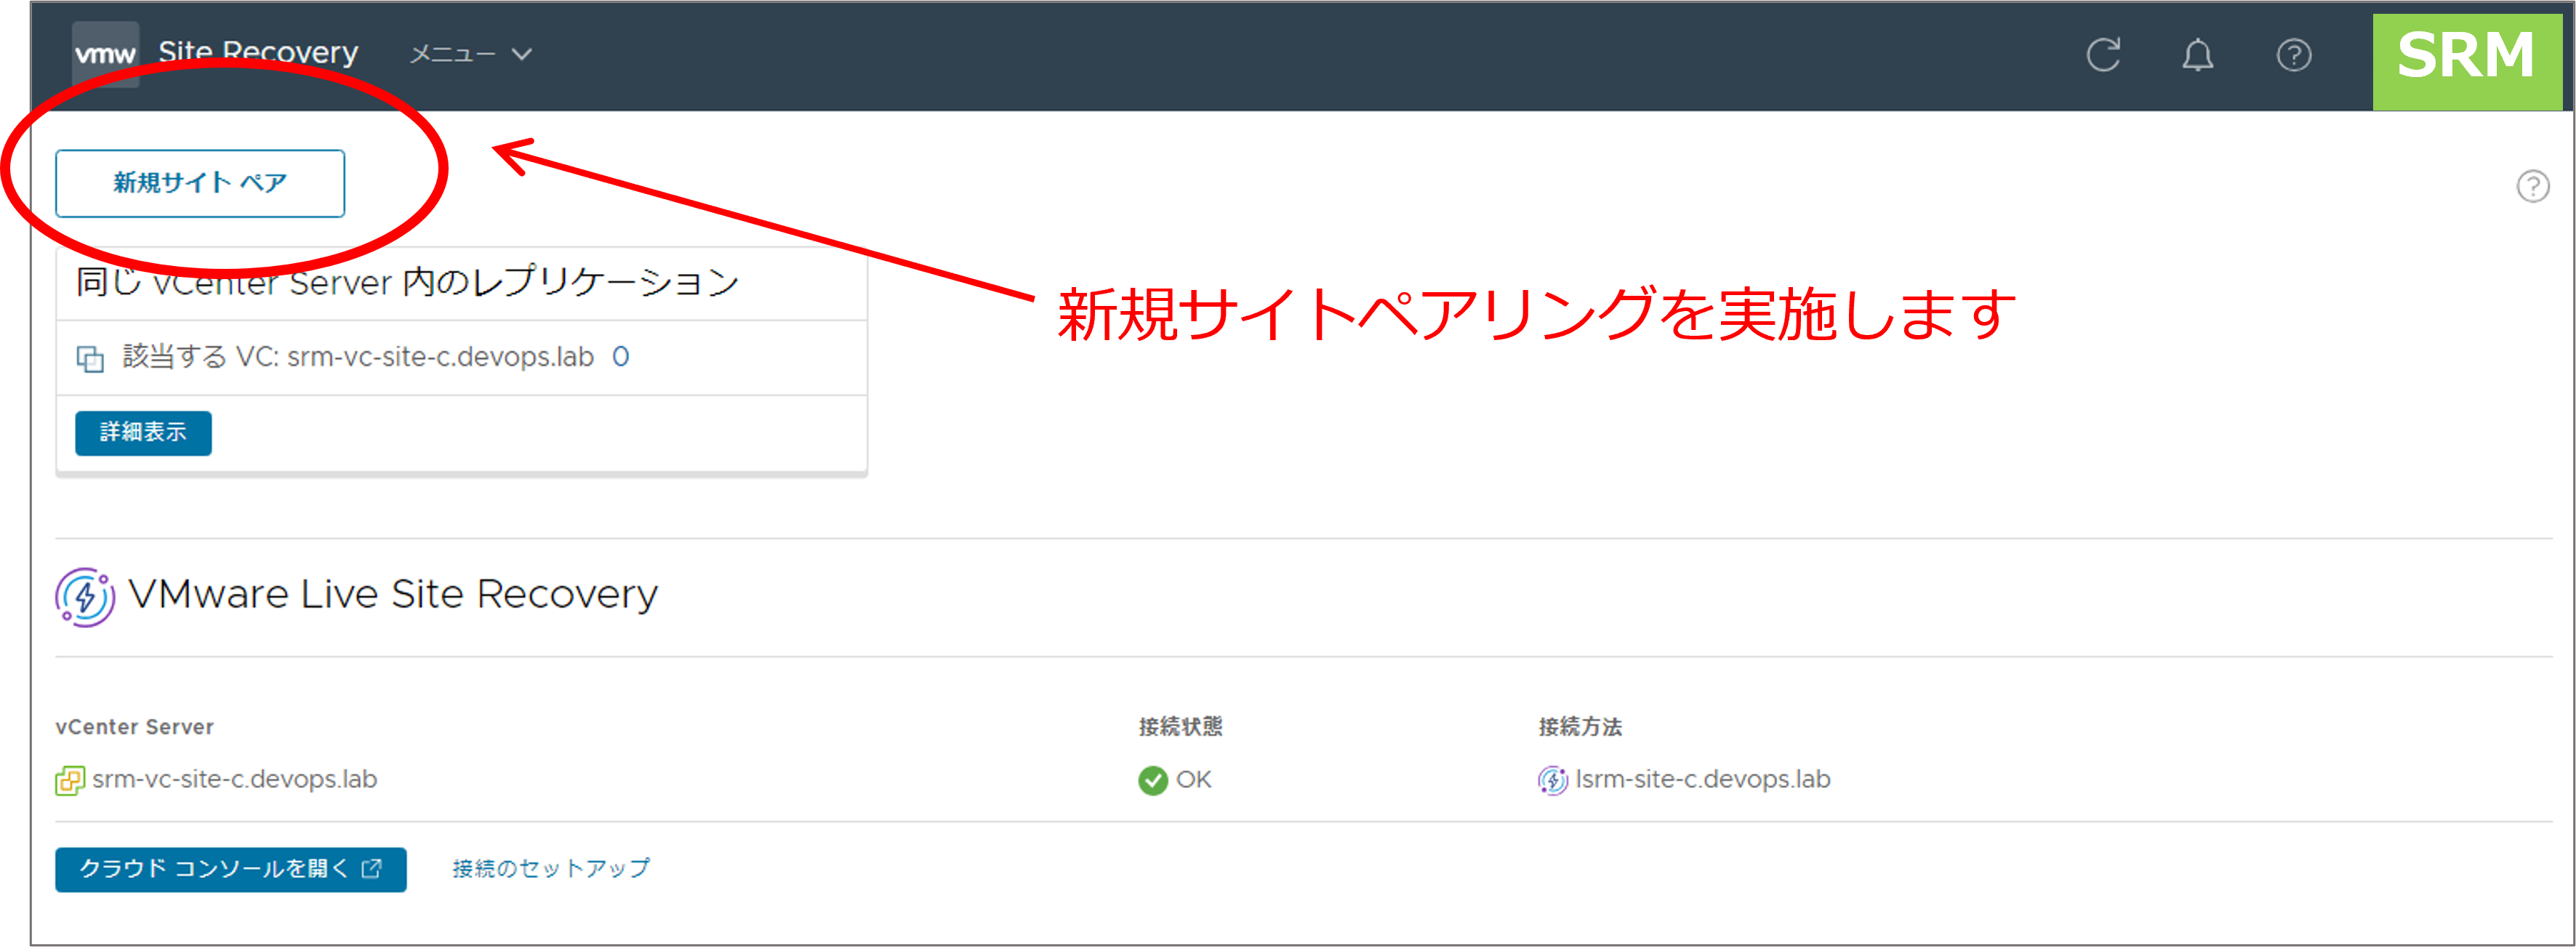Open the メニュー dropdown menu
Image resolution: width=2576 pixels, height=947 pixels.
(470, 54)
